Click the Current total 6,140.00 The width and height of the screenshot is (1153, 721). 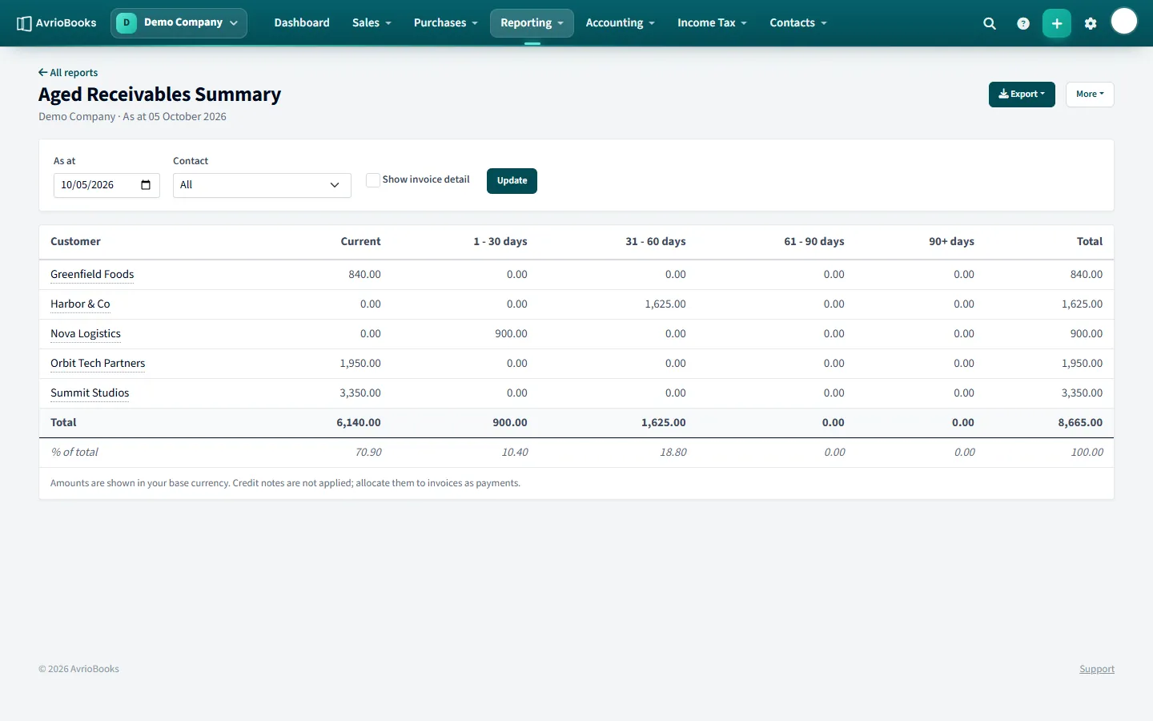(x=359, y=423)
